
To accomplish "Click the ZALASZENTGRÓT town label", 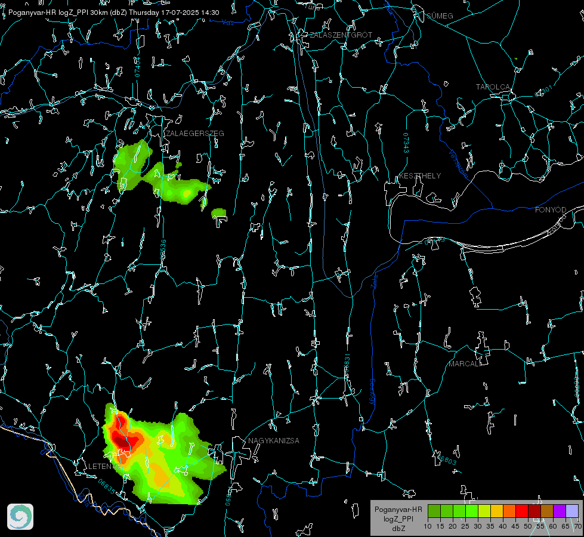I will point(341,35).
